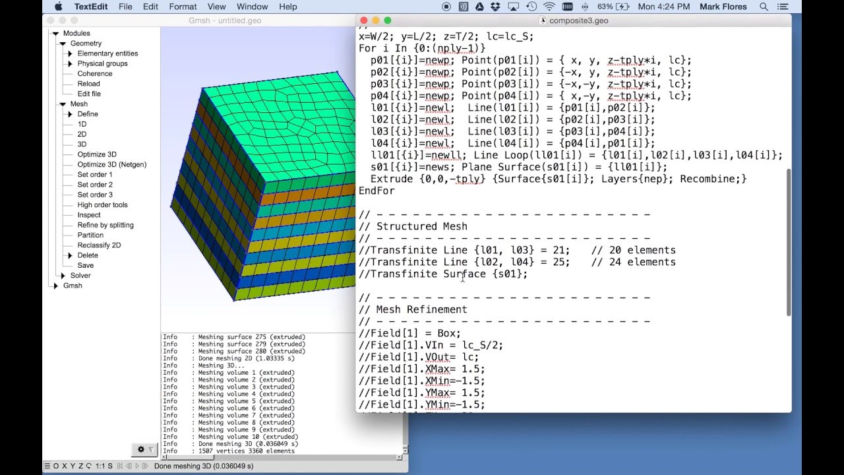
Task: Click the Google Drive menu bar icon
Action: 479,7
